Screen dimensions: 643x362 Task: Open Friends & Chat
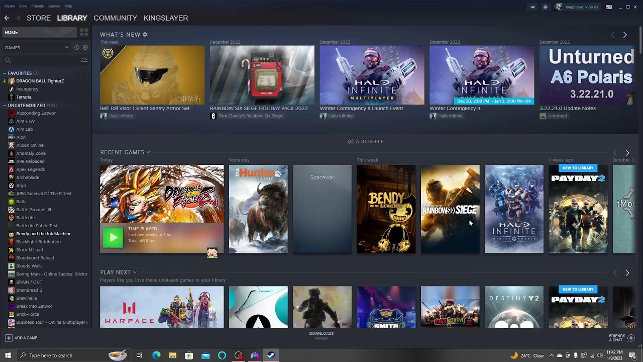[622, 338]
